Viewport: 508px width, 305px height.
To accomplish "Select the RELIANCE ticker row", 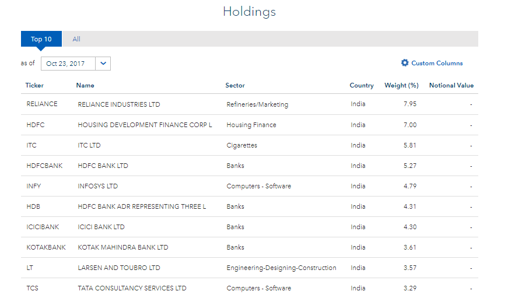I will click(42, 104).
